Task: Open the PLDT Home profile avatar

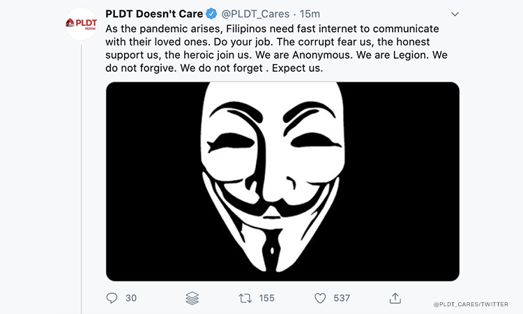Action: coord(80,24)
